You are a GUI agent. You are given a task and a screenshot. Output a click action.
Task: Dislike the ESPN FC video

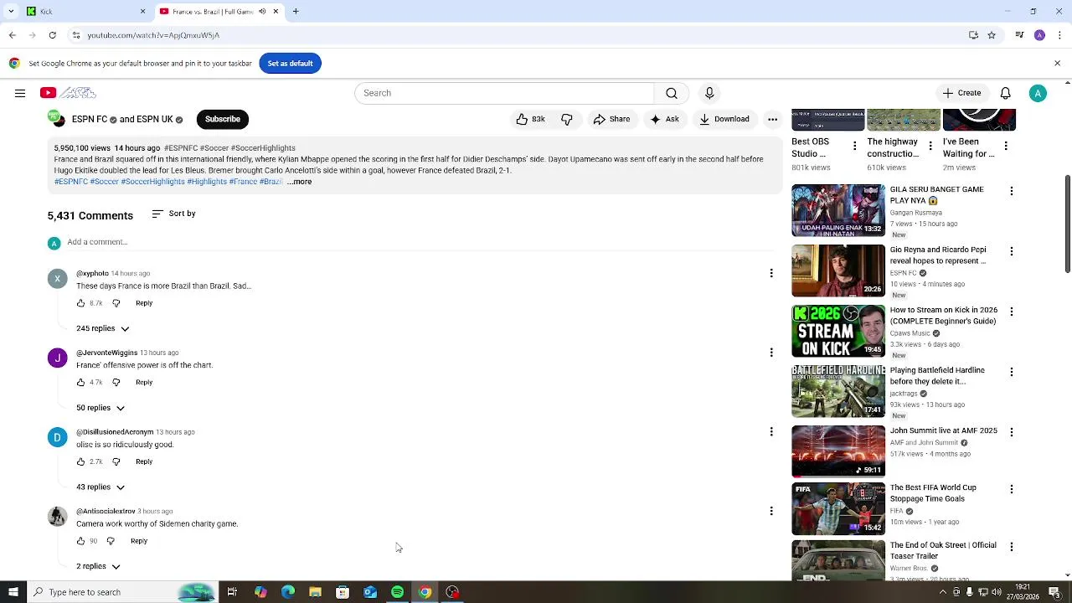click(x=567, y=119)
